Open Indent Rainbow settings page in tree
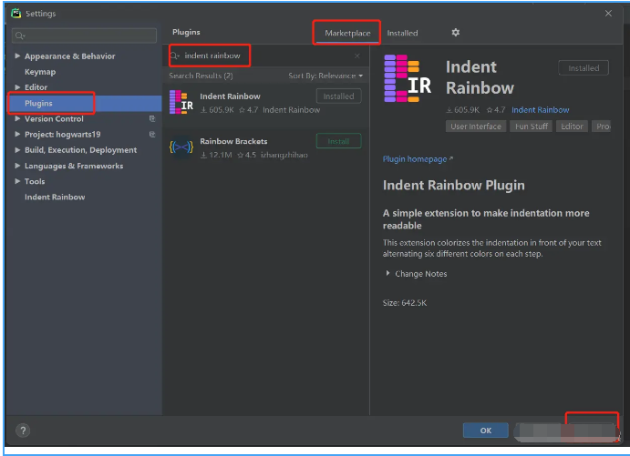This screenshot has height=456, width=630. (x=55, y=197)
